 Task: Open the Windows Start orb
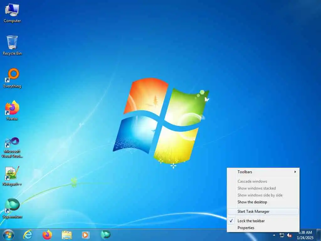(8, 235)
